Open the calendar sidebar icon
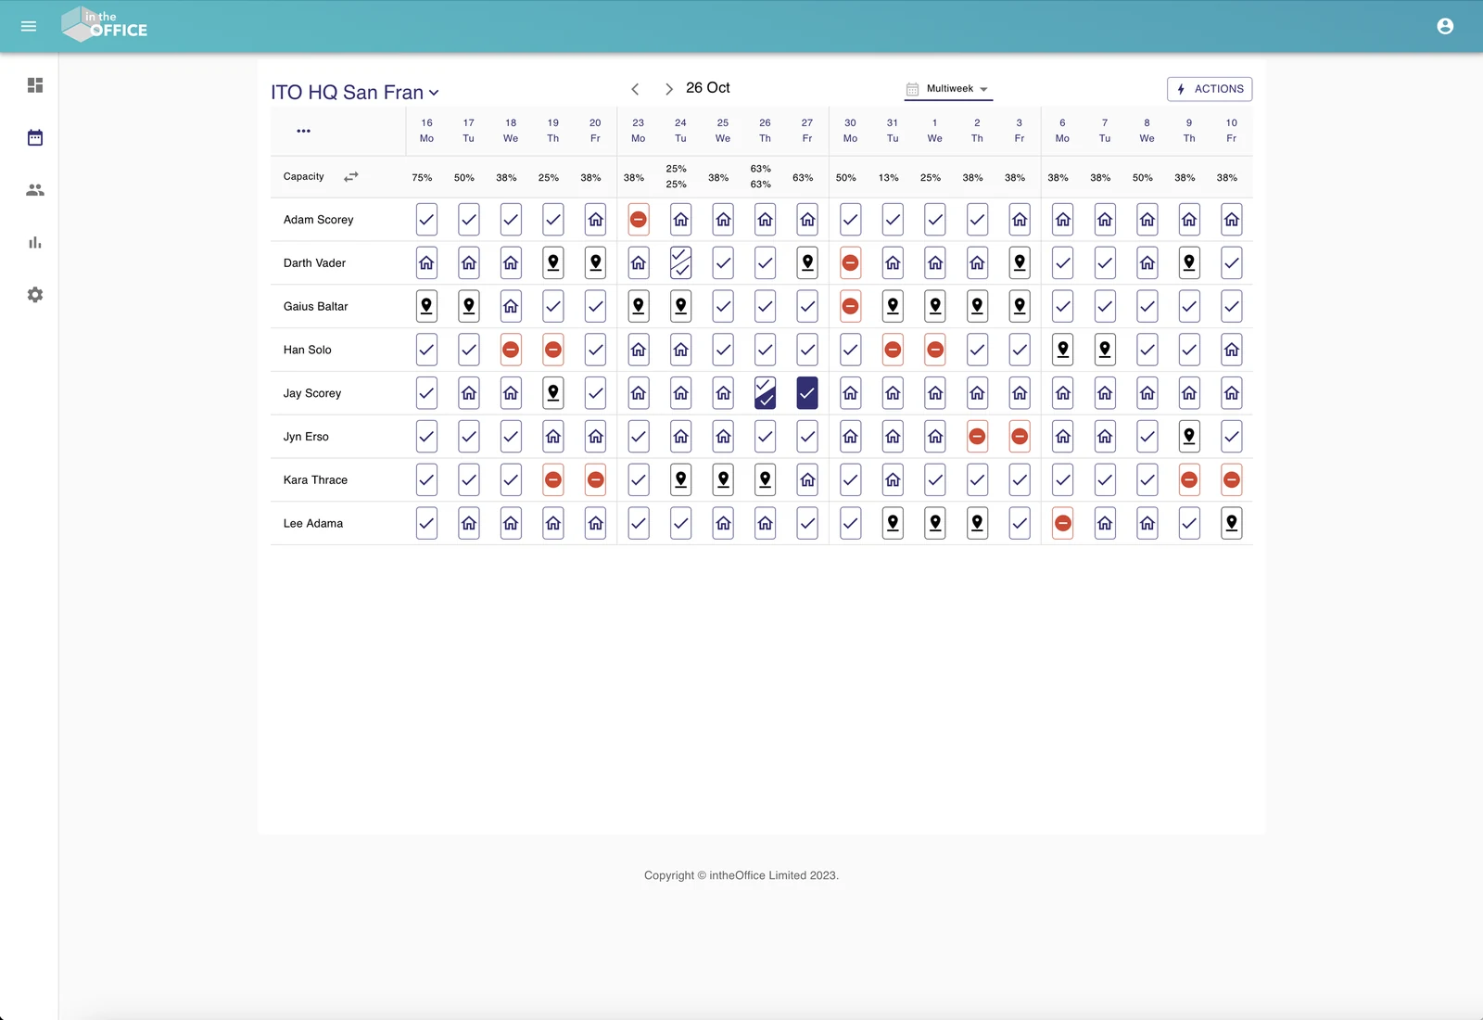 [x=35, y=137]
